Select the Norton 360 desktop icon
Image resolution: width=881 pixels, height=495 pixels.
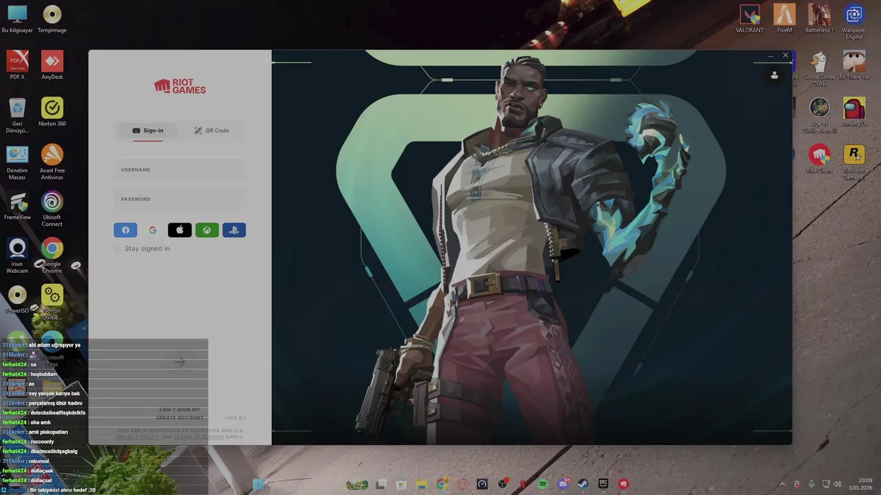tap(52, 112)
